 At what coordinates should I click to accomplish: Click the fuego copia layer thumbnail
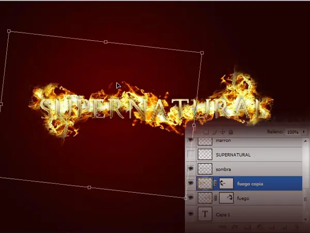[x=205, y=184]
